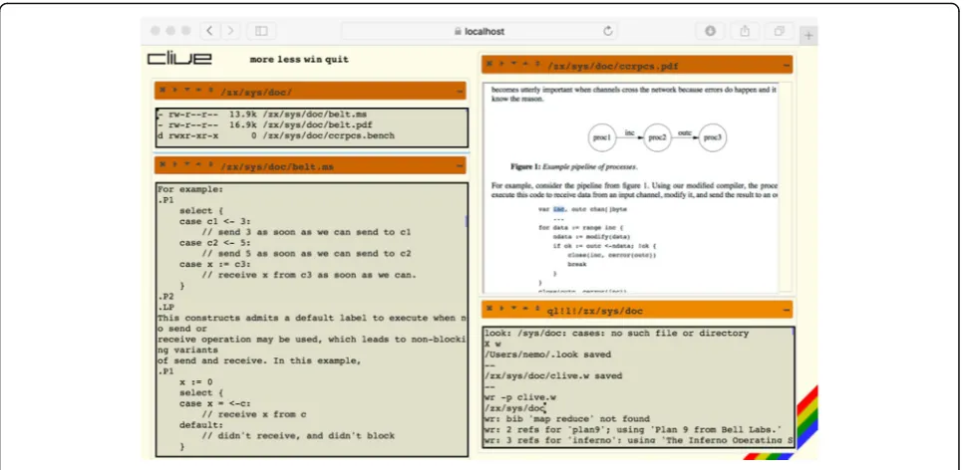Click up-down arrow icon on ccrpcs.pdf panel header
Image resolution: width=964 pixels, height=470 pixels.
tap(537, 64)
